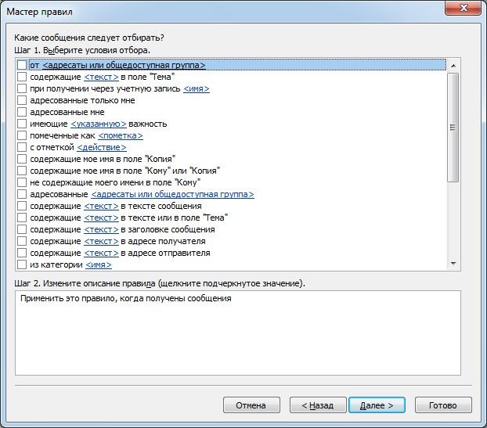Check 'содержащие текст в поле Тема' checkbox

[x=22, y=77]
